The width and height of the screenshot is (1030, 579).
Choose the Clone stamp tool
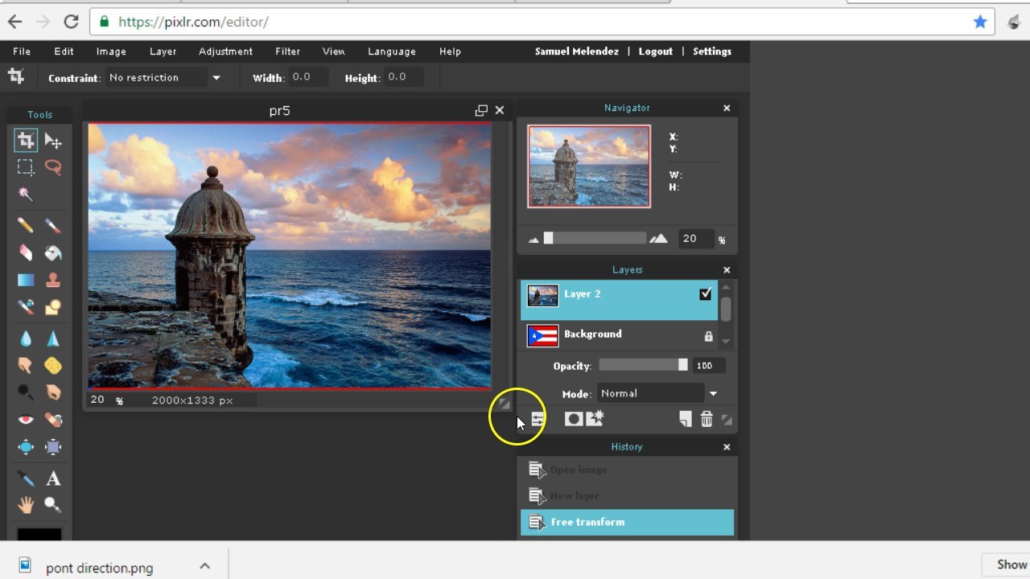pyautogui.click(x=53, y=279)
